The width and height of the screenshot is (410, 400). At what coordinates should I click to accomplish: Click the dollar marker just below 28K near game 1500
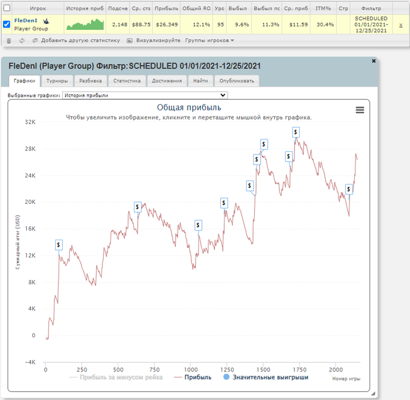click(264, 144)
